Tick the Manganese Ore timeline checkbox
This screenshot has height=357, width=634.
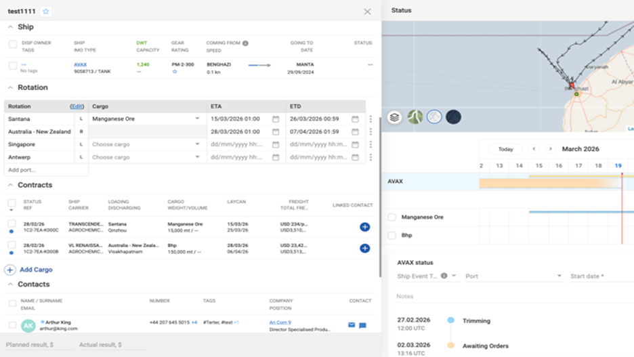point(392,217)
